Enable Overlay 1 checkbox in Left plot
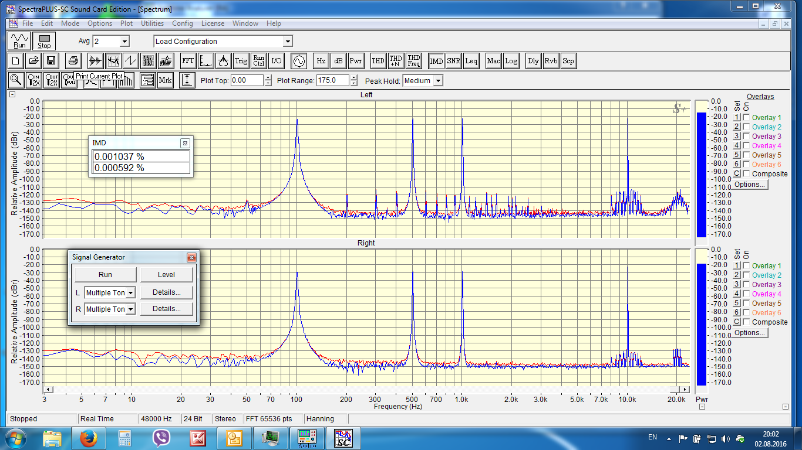Screen dimensions: 802x450 [746, 118]
